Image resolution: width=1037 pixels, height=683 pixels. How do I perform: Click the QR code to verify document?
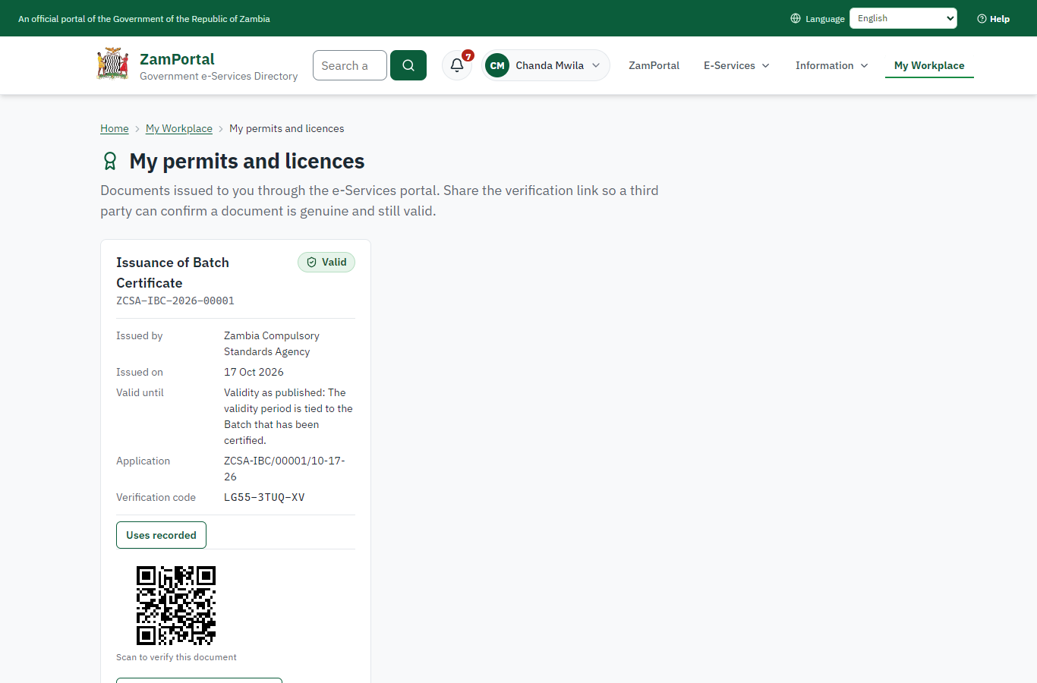[x=176, y=606]
